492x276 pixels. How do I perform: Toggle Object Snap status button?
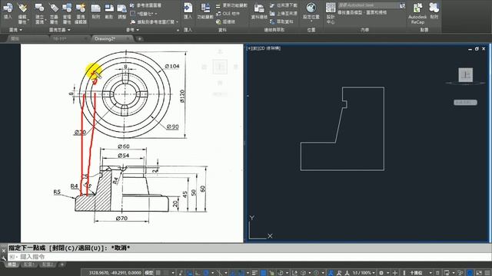(x=241, y=273)
